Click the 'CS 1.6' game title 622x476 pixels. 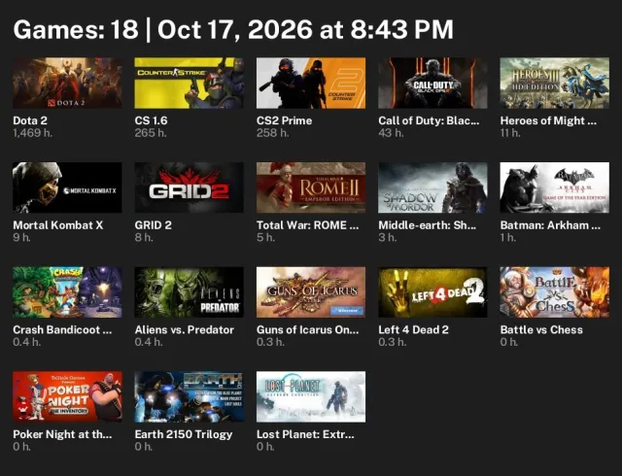(x=152, y=120)
